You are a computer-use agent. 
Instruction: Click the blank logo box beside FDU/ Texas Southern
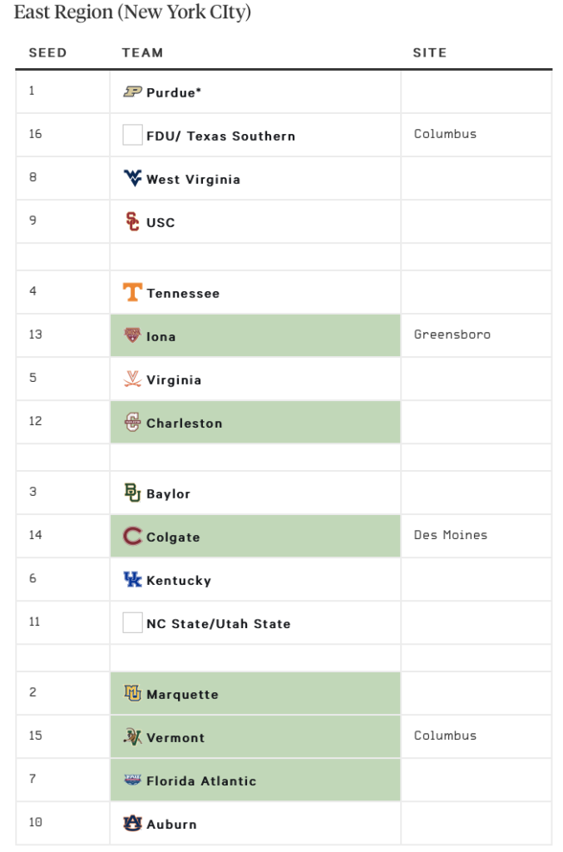tap(132, 135)
